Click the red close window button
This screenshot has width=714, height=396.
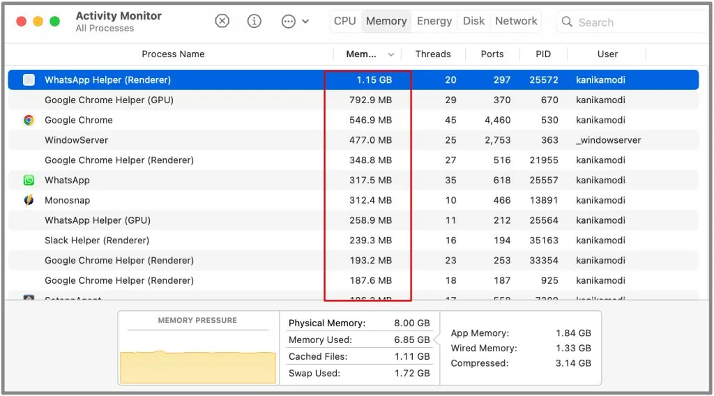(x=21, y=22)
